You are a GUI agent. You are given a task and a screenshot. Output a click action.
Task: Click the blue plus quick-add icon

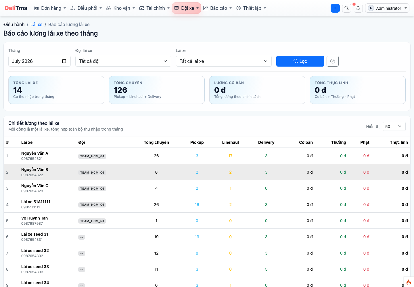point(335,8)
